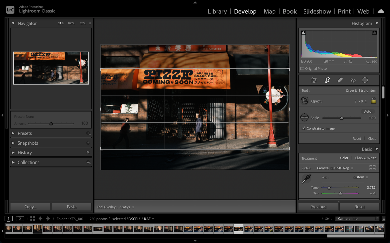This screenshot has width=390, height=243.
Task: Switch treatment to Black & White
Action: 365,158
